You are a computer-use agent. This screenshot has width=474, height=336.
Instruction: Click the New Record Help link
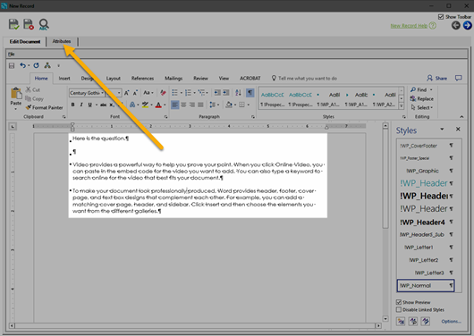point(409,26)
